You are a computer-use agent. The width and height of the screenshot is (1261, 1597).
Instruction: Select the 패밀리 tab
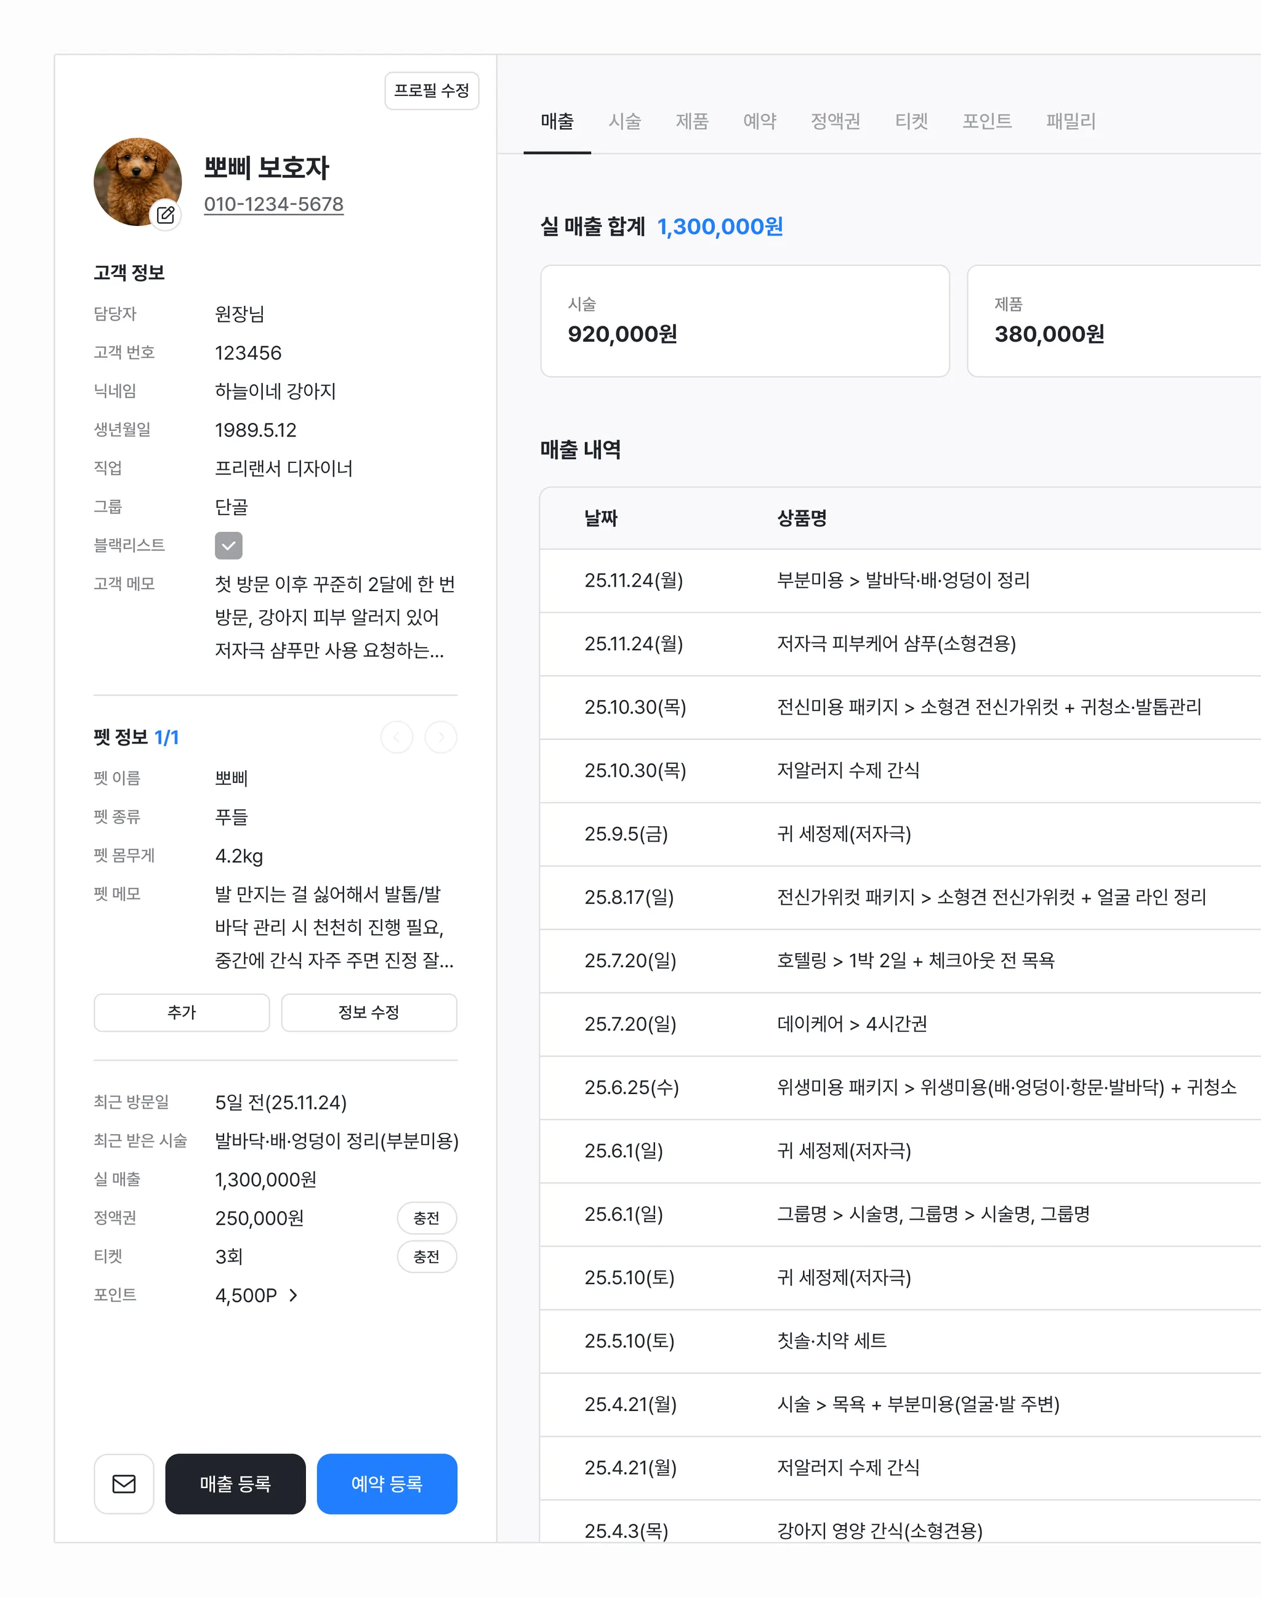pyautogui.click(x=1071, y=121)
